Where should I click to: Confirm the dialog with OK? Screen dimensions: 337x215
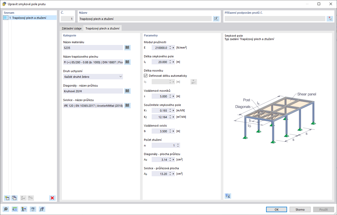pos(276,209)
